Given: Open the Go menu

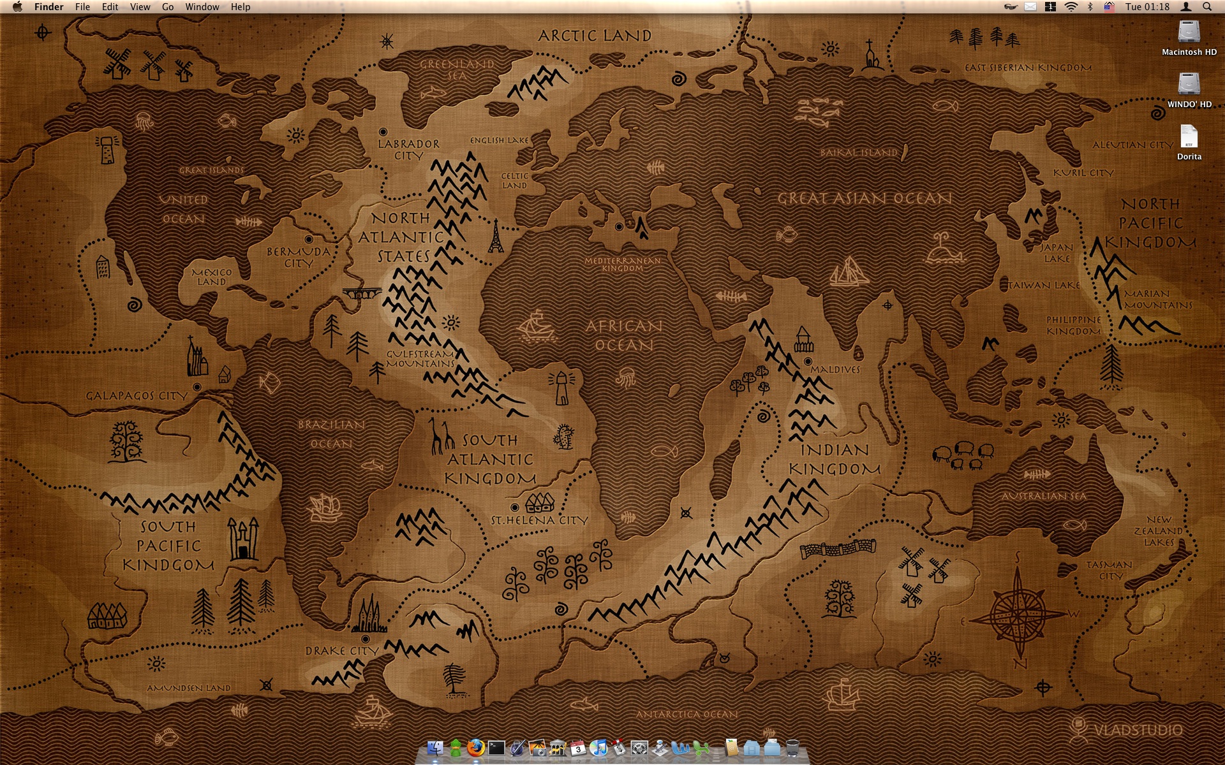Looking at the screenshot, I should tap(168, 7).
